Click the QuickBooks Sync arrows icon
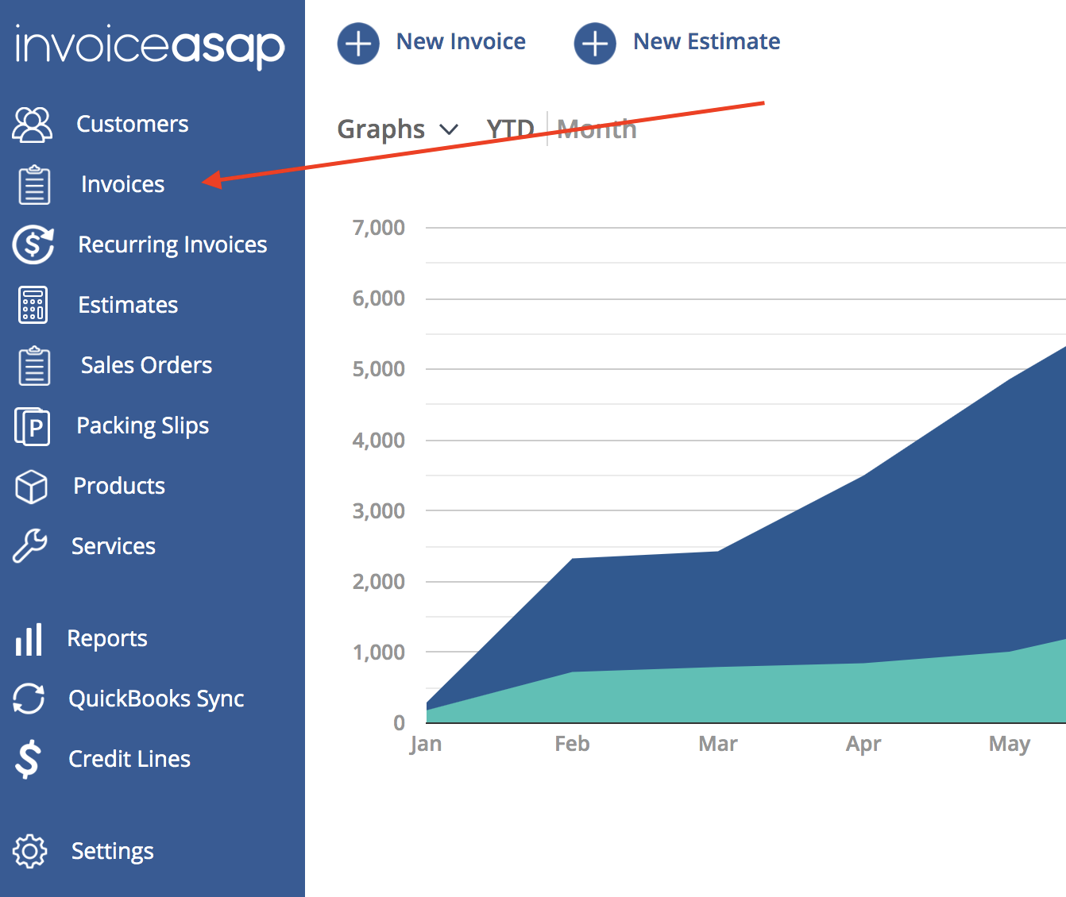 pos(29,699)
